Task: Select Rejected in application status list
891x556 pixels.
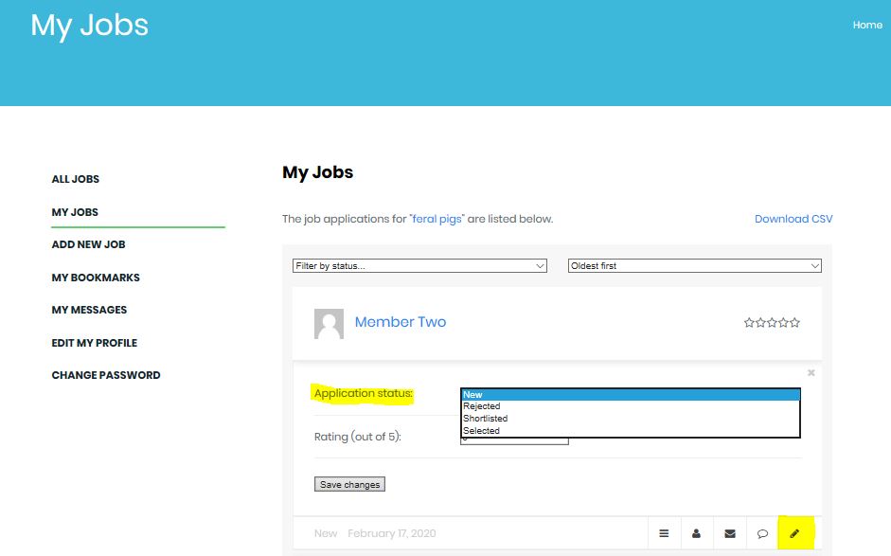Action: tap(482, 406)
